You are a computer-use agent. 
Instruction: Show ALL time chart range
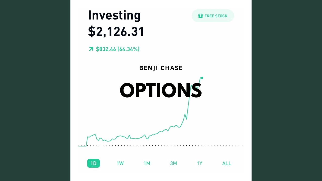pos(227,163)
